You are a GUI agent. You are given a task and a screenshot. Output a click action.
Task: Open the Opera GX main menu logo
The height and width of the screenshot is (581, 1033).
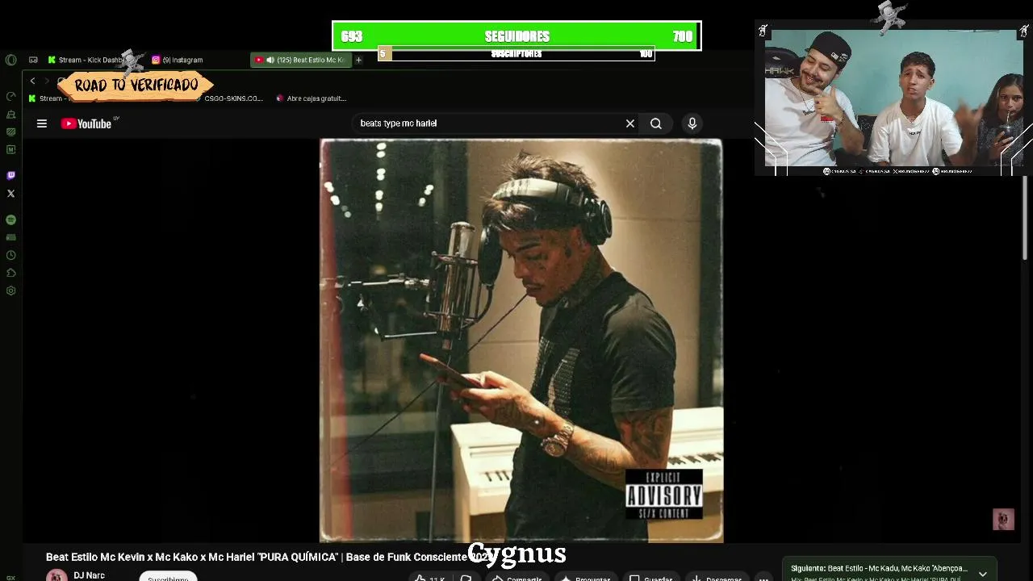[10, 60]
